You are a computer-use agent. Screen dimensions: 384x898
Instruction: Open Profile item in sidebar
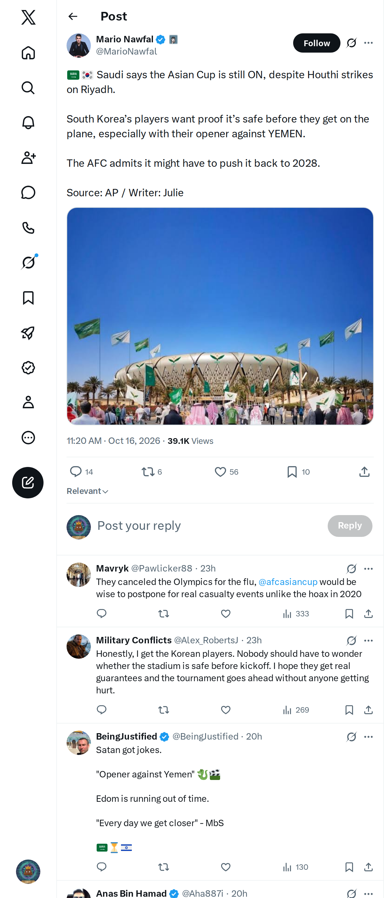28,402
